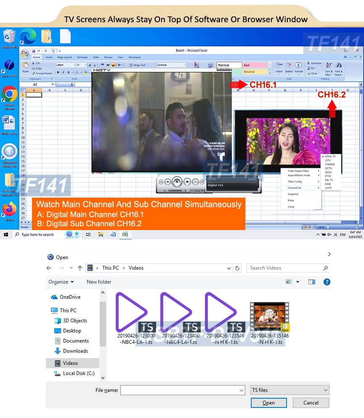Select KDHL-TV in channel list
The width and height of the screenshot is (364, 418).
pos(330,156)
